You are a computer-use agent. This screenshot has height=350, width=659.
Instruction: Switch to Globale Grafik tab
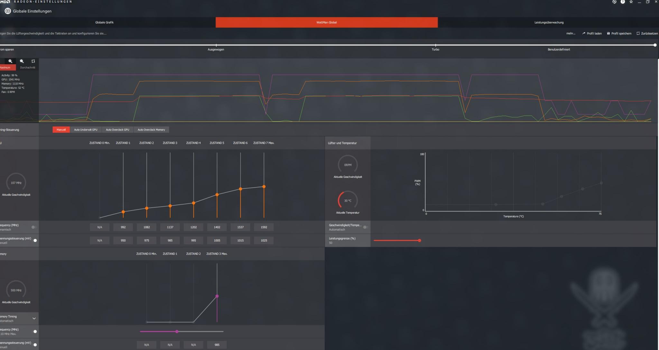click(x=104, y=22)
